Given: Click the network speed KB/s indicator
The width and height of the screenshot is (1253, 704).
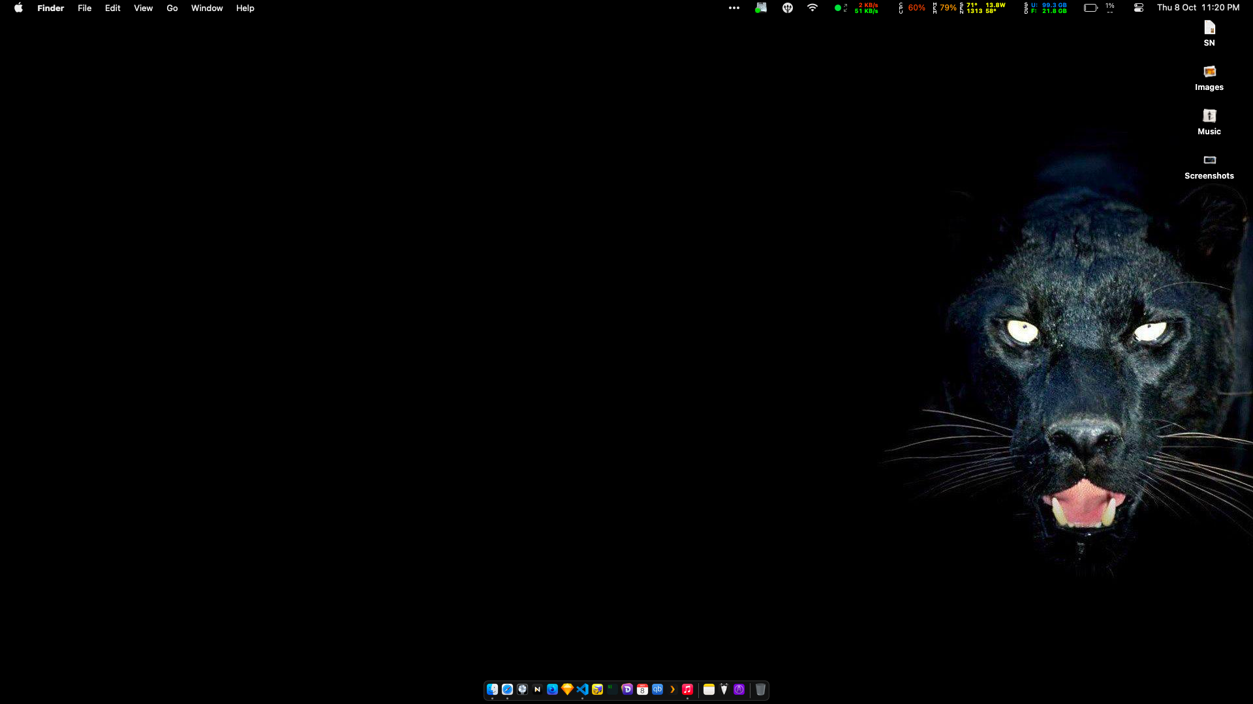Looking at the screenshot, I should (856, 8).
